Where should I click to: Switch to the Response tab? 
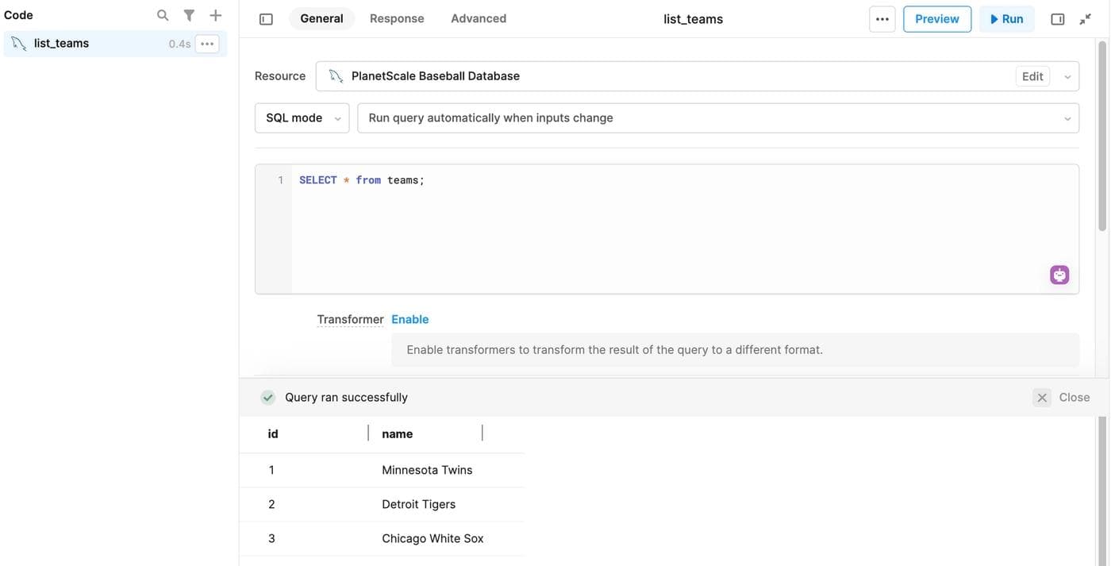[x=397, y=18]
